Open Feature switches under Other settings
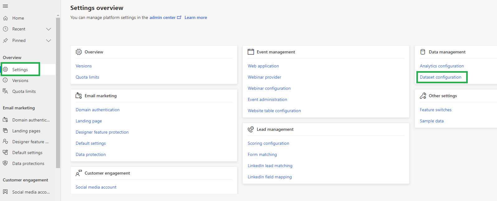Image resolution: width=497 pixels, height=201 pixels. click(x=435, y=110)
